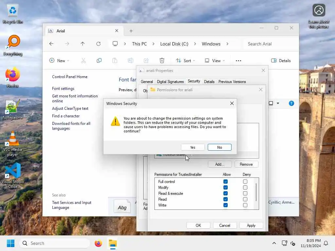Click the PC icon in the address bar
The width and height of the screenshot is (335, 251).
[115, 44]
